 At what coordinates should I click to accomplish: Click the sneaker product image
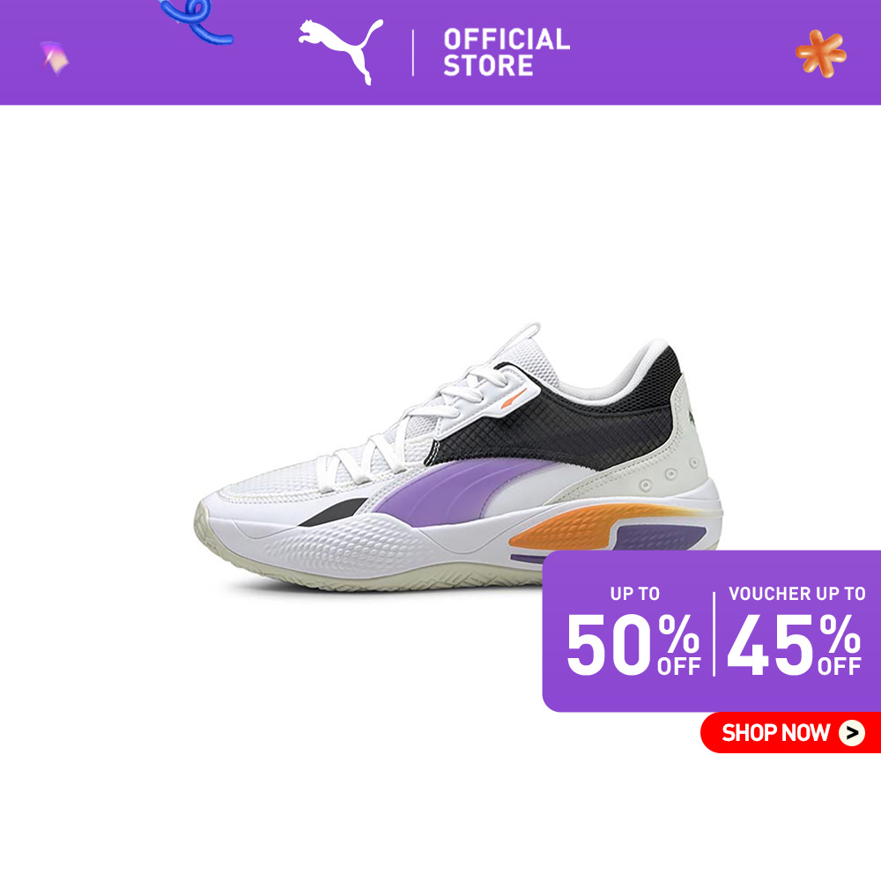(458, 457)
